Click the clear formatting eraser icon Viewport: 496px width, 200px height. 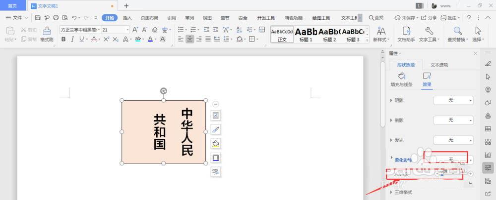pos(154,30)
